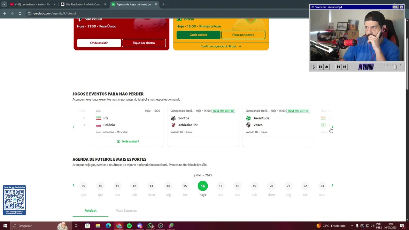Switch to the Site PlayStation oficial tab
The height and width of the screenshot is (230, 409).
pyautogui.click(x=83, y=4)
